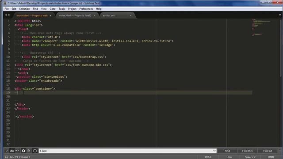This screenshot has height=159, width=283.
Task: Click the minimap code preview
Action: point(261,27)
